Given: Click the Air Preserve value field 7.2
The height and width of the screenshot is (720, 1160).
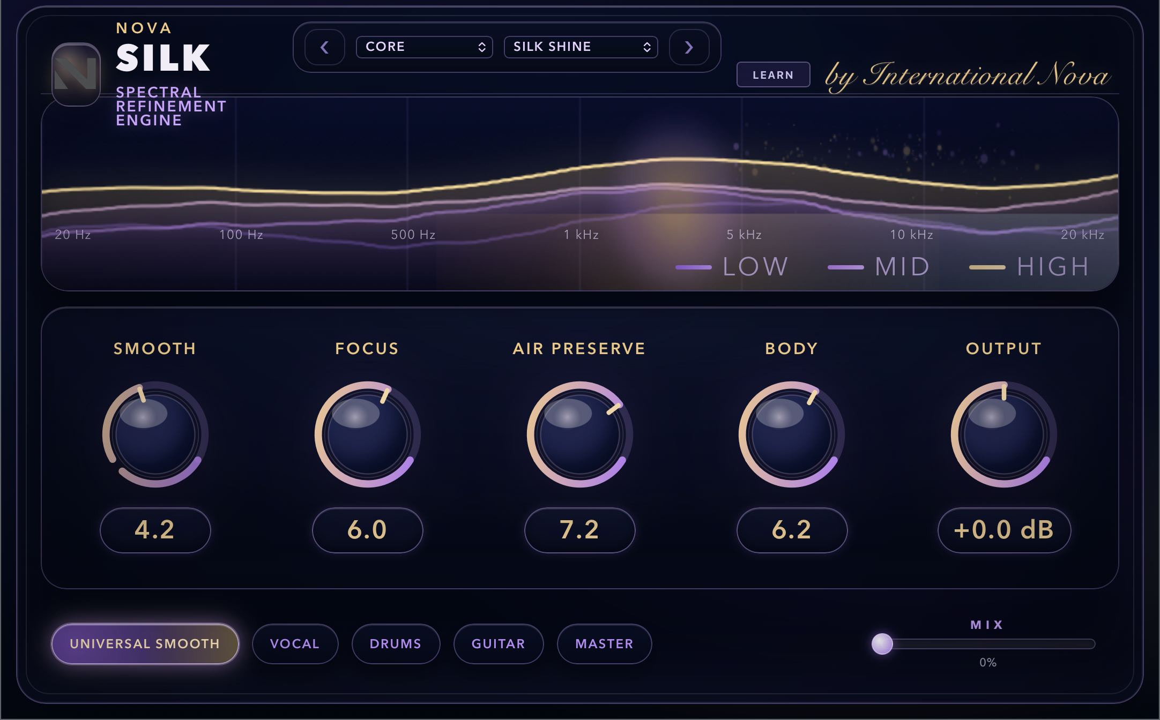Looking at the screenshot, I should click(580, 530).
